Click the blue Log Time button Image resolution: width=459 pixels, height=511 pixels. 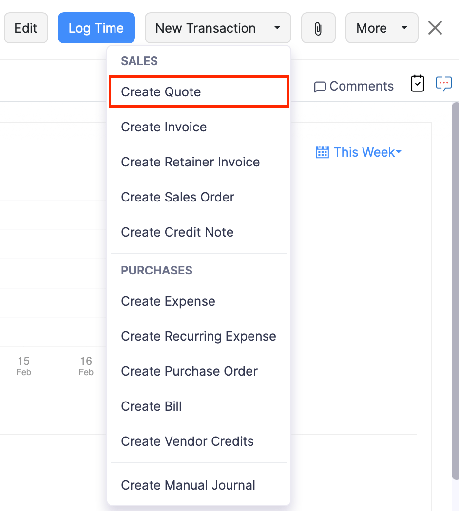click(x=96, y=28)
